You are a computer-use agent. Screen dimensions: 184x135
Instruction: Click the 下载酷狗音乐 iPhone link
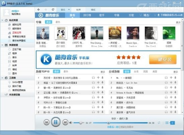[170, 15]
